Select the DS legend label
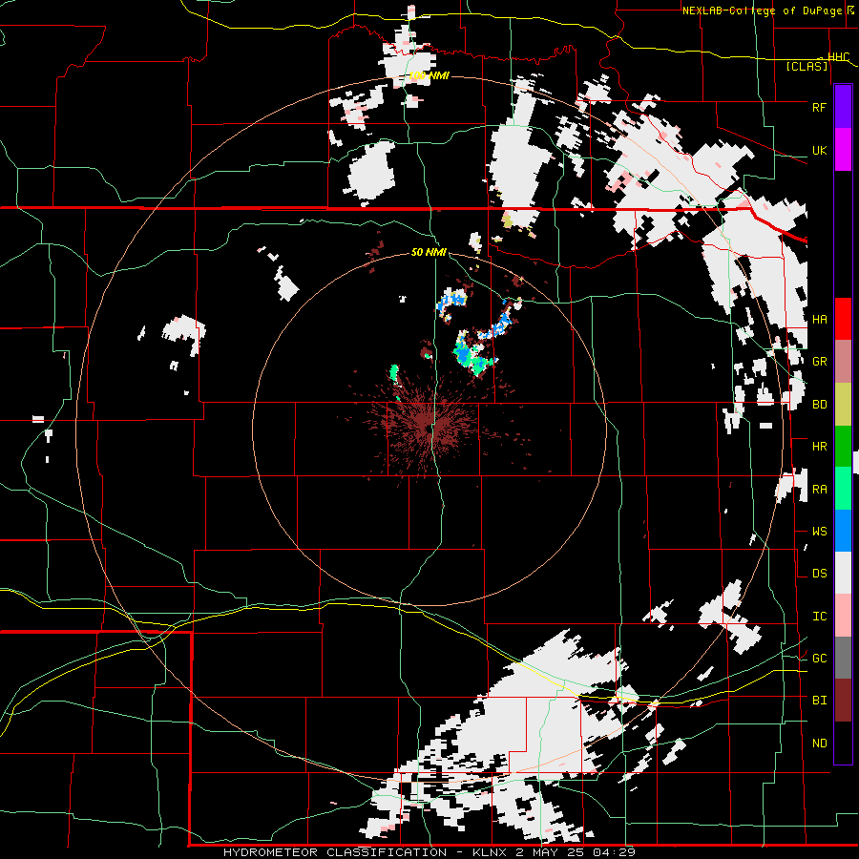Viewport: 859px width, 859px height. point(819,574)
